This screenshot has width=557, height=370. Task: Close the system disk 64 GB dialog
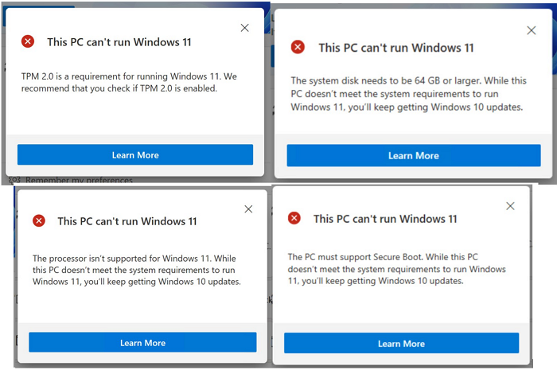(x=532, y=31)
